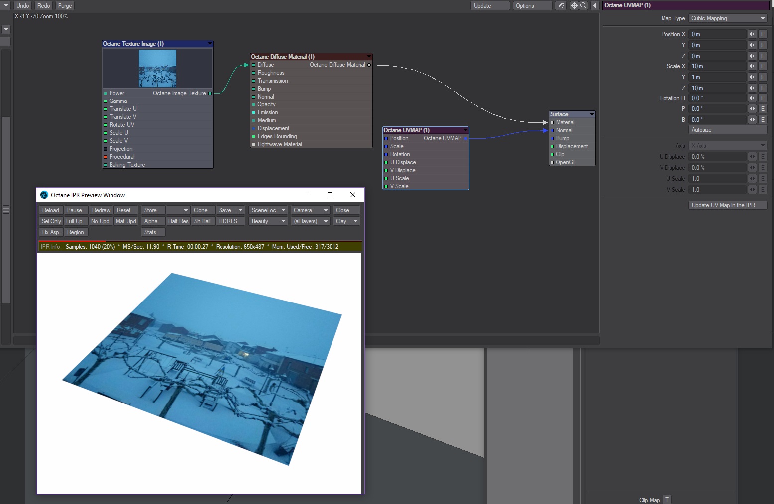Viewport: 774px width, 504px height.
Task: Click the IPR render progress bar
Action: pos(200,241)
